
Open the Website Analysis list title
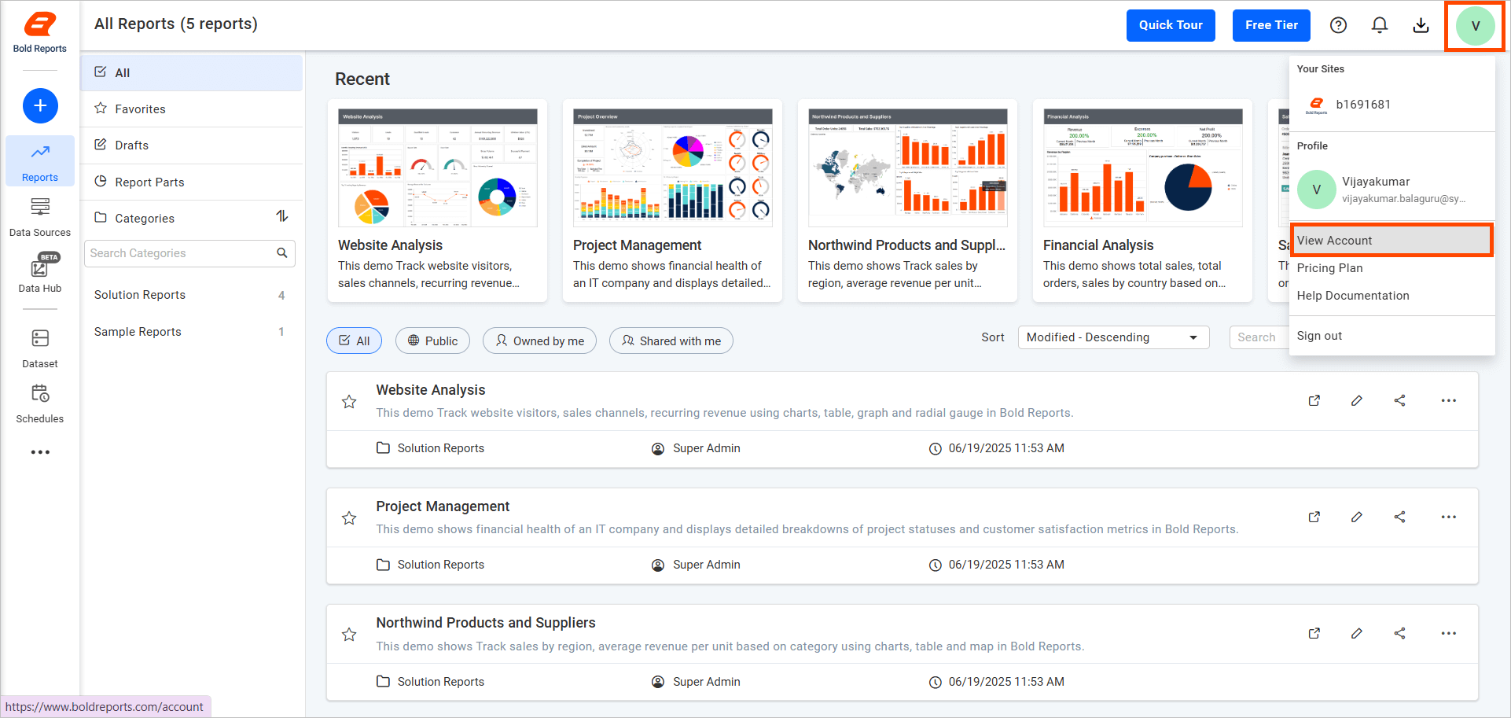point(431,390)
